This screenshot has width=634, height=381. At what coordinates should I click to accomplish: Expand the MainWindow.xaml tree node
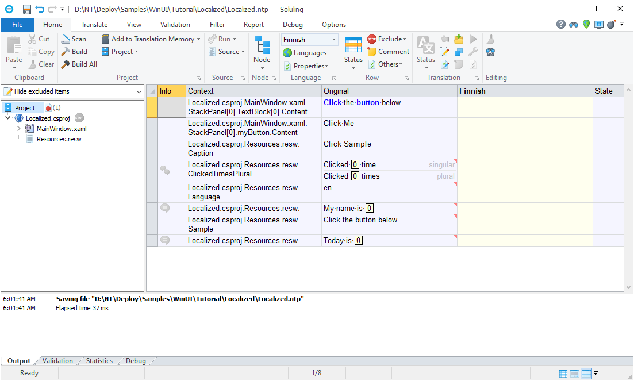click(x=18, y=129)
